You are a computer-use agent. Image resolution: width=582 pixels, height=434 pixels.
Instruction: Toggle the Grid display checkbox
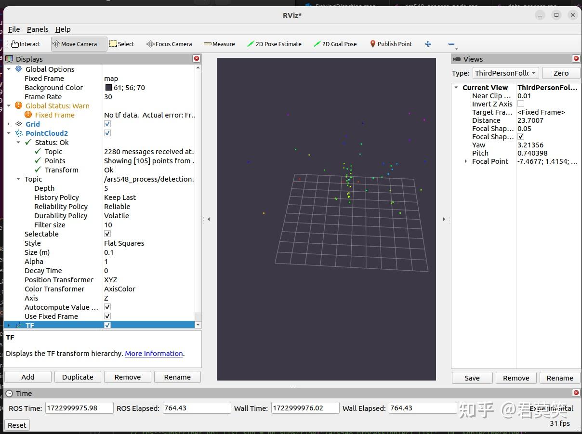click(x=107, y=124)
